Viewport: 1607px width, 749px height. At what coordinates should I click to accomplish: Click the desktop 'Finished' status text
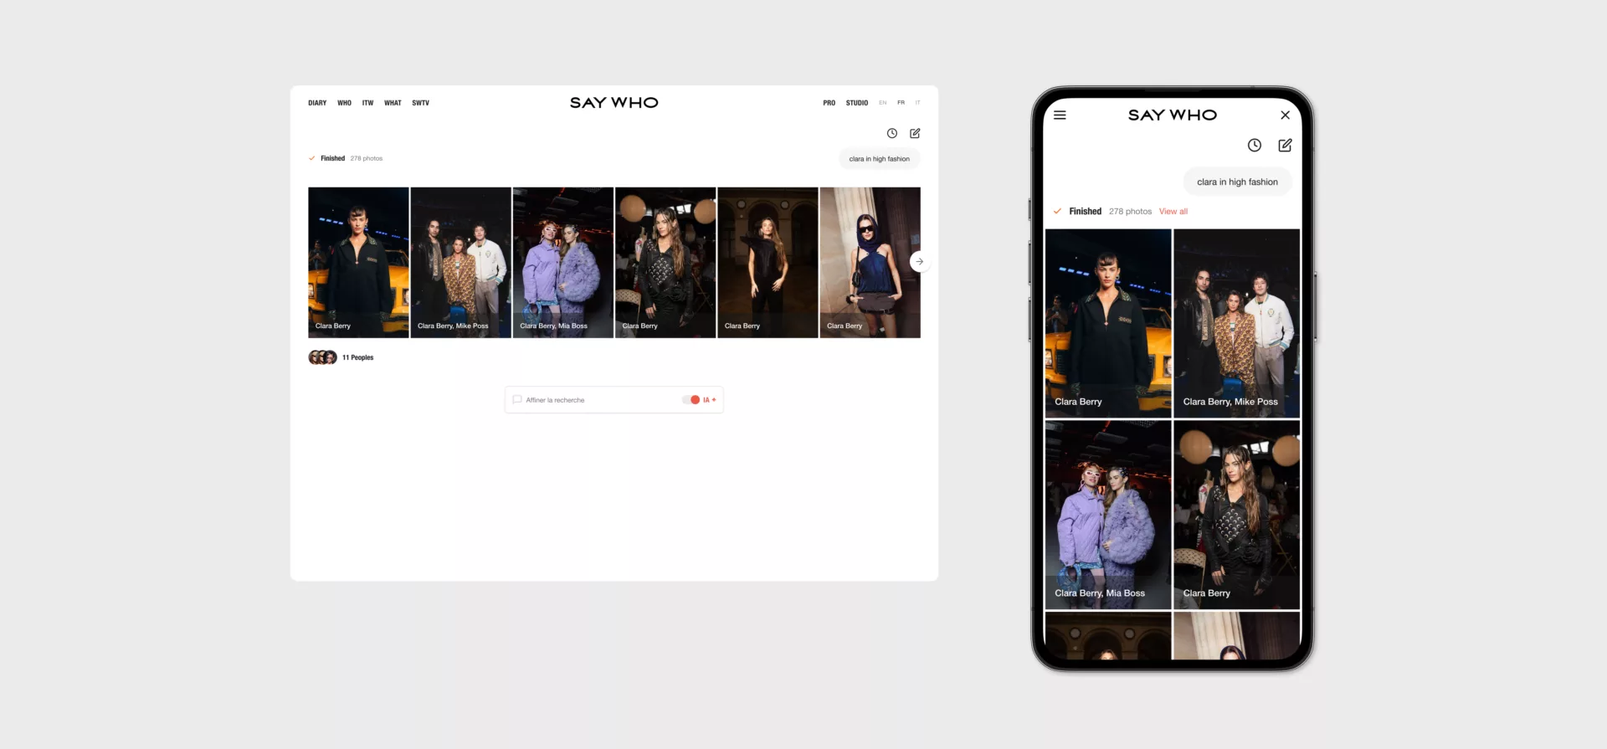point(332,158)
